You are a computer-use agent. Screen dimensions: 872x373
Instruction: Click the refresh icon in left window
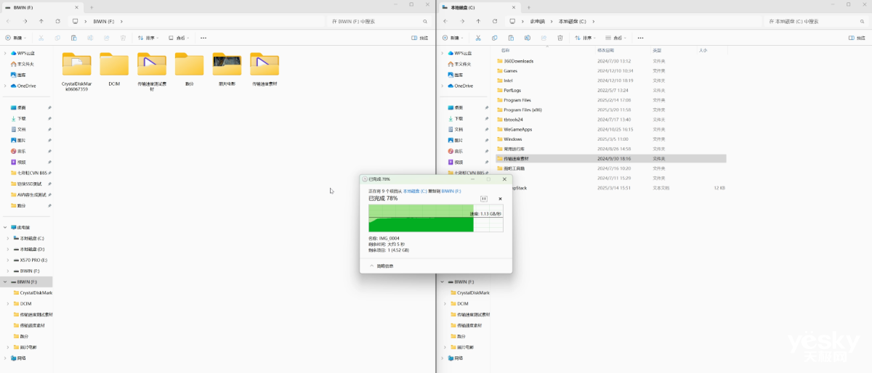57,22
